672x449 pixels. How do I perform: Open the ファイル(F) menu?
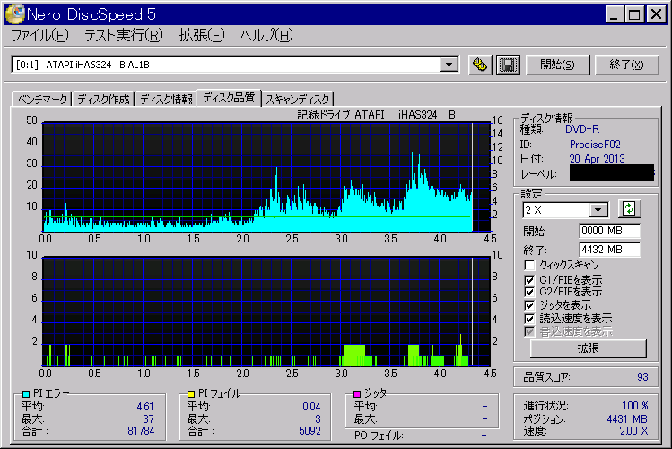click(x=39, y=35)
